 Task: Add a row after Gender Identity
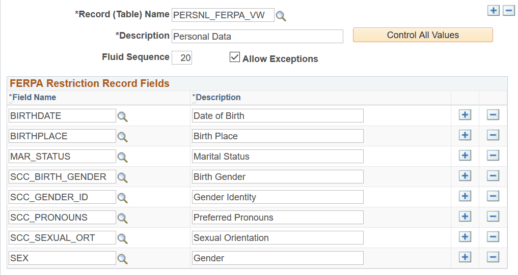point(465,197)
